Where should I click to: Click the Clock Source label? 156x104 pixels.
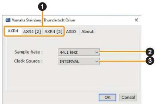[x=28, y=61]
